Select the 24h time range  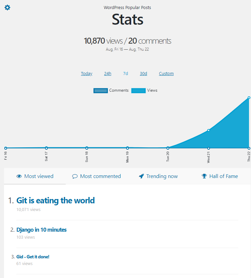(x=107, y=74)
